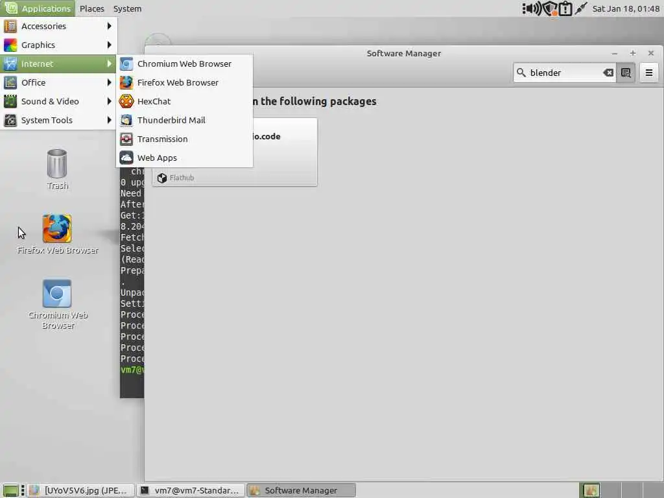Click the Sound & Video category icon

[10, 101]
